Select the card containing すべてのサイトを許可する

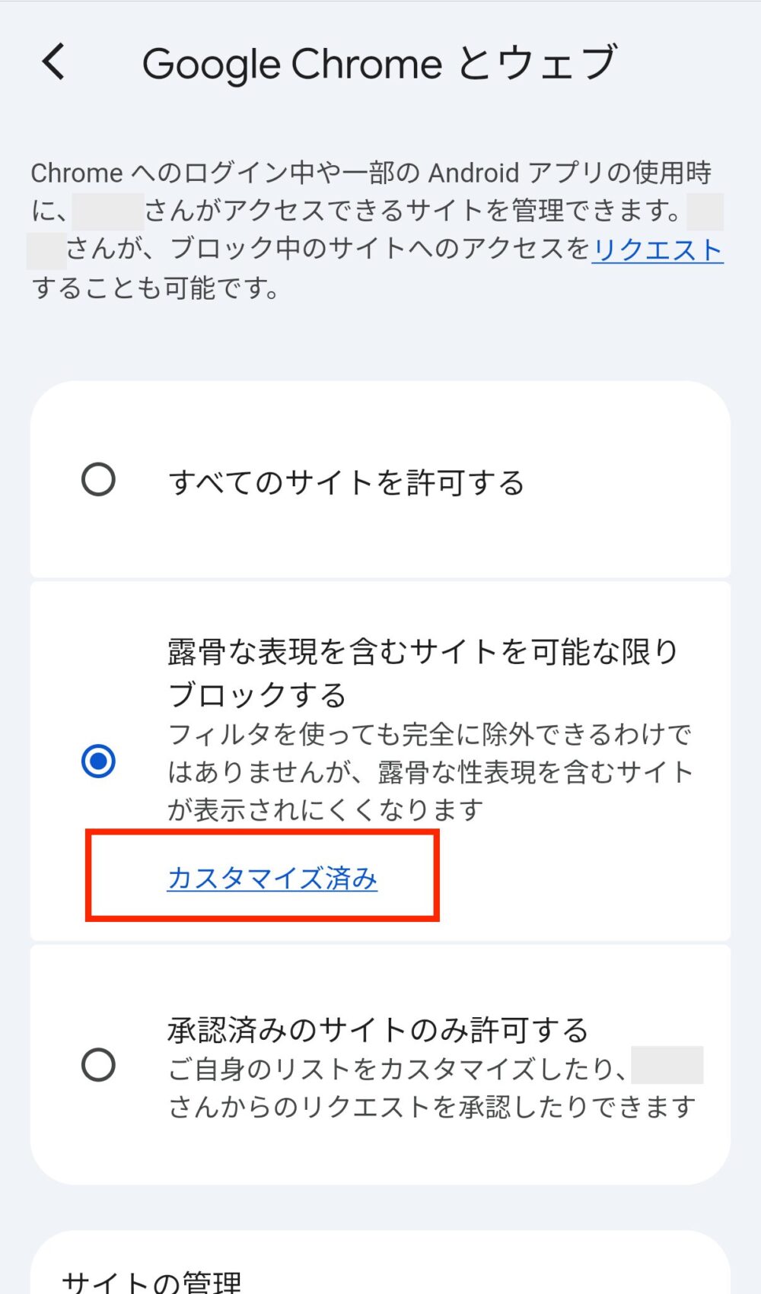(x=380, y=479)
